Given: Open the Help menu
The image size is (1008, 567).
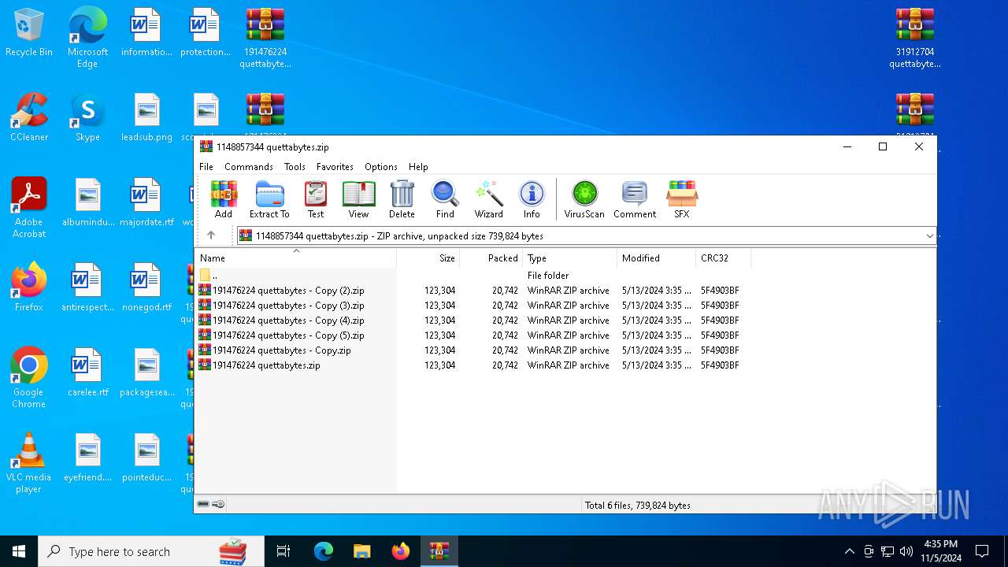Looking at the screenshot, I should [418, 167].
